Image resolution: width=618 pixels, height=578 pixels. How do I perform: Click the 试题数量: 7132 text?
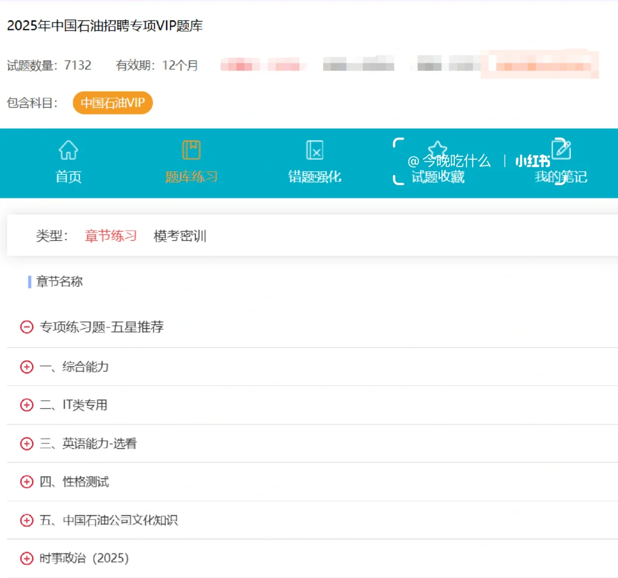click(49, 65)
